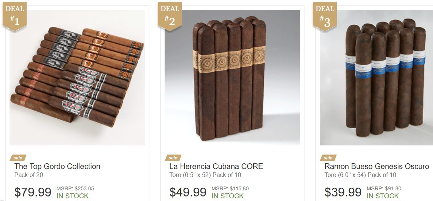The image size is (433, 201).
Task: Click the Deal #1 ribbon badge
Action: pyautogui.click(x=14, y=16)
